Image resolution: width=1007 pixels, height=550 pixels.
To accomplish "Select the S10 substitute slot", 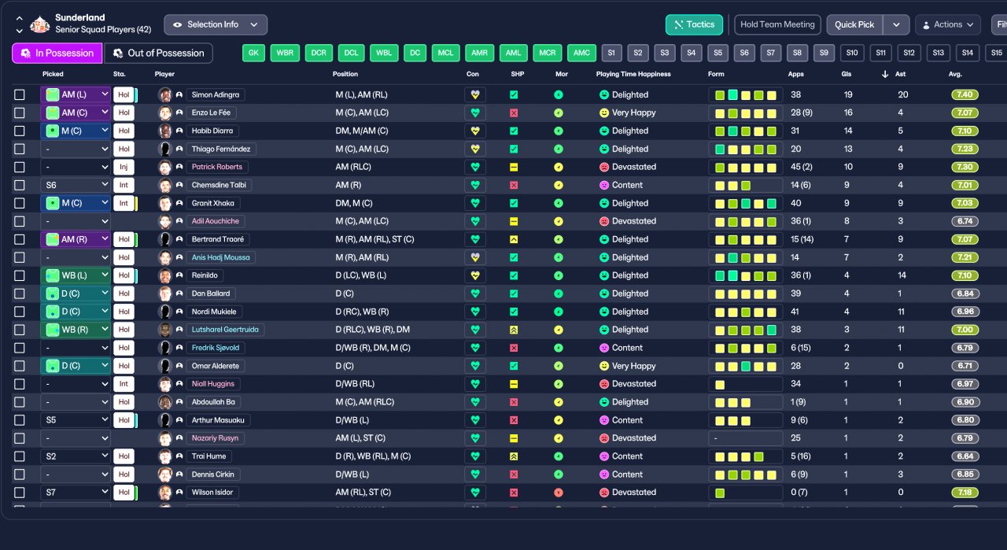I will coord(852,53).
